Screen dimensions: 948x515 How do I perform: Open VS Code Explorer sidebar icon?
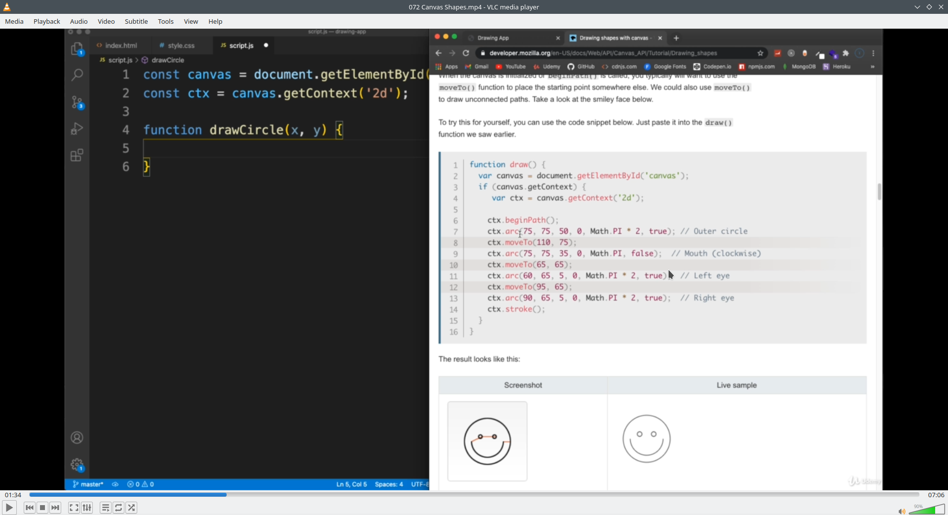point(77,49)
